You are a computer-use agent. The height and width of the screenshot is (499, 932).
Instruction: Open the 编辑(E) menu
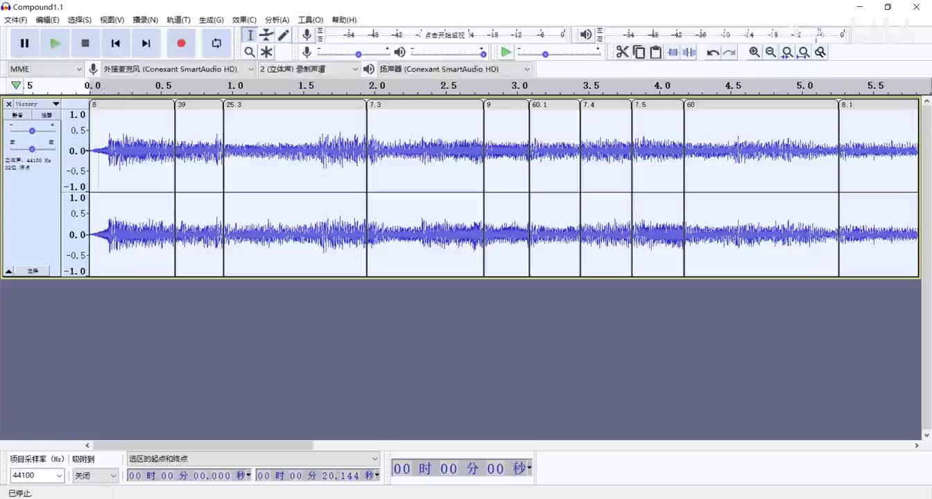pos(48,20)
